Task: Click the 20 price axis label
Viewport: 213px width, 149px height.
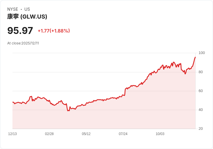Action: click(x=201, y=129)
